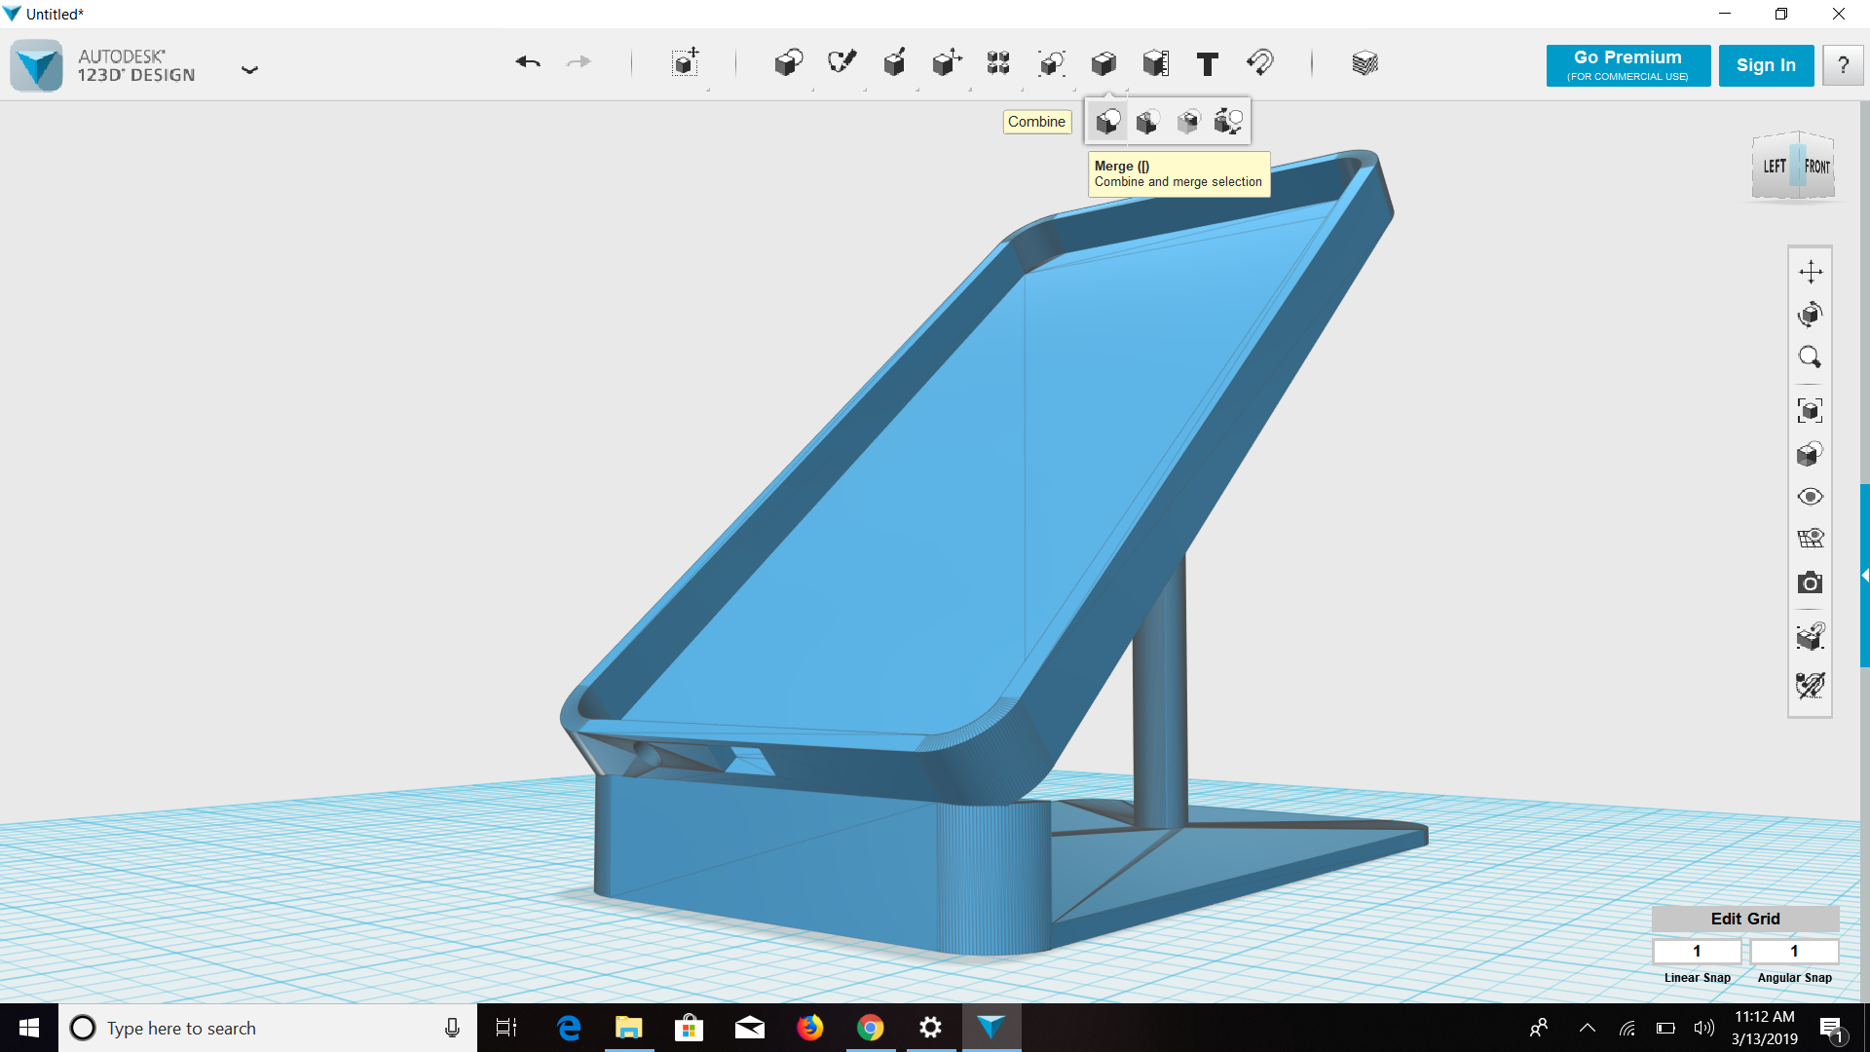This screenshot has width=1870, height=1052.
Task: Select the Measure tool
Action: tap(1156, 63)
